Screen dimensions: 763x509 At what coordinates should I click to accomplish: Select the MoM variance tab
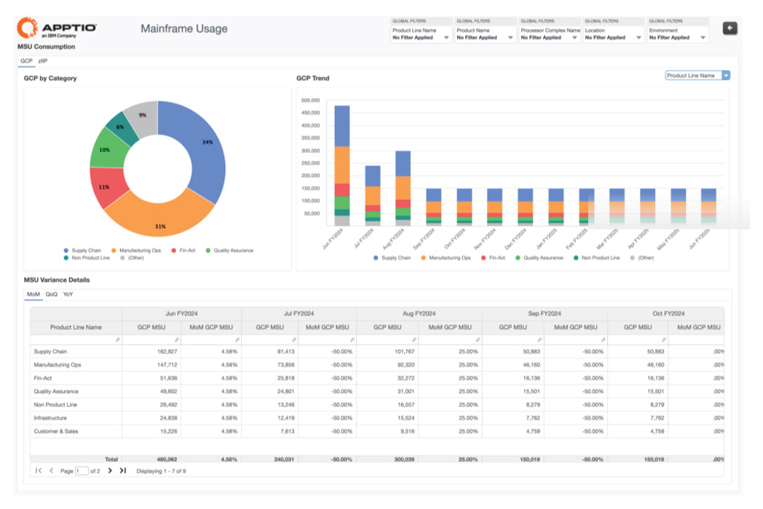33,294
